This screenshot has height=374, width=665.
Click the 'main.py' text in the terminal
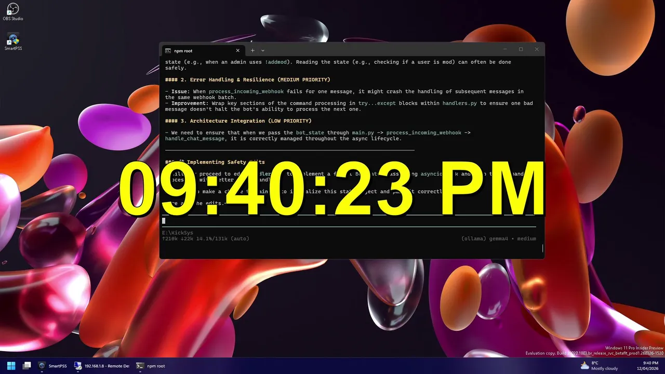pyautogui.click(x=363, y=133)
